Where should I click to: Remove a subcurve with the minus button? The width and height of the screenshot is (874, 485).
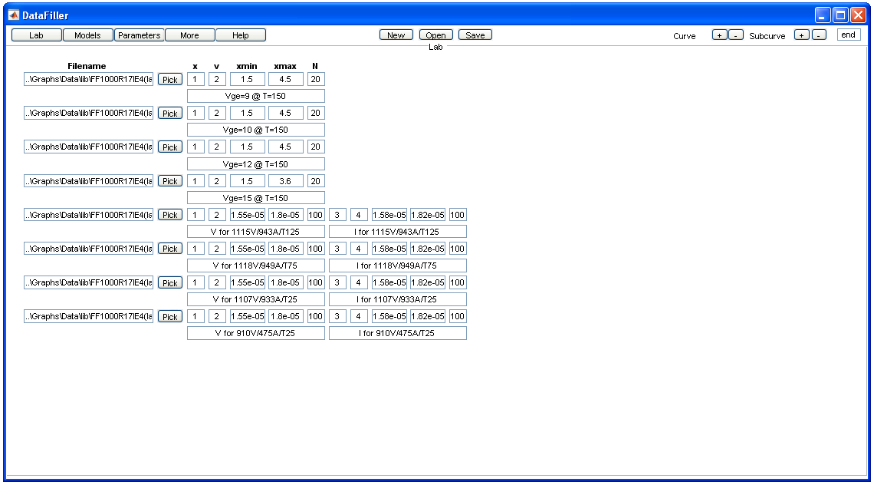coord(819,35)
